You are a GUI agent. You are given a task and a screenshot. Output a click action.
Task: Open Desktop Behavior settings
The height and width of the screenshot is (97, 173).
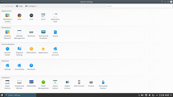(7, 35)
